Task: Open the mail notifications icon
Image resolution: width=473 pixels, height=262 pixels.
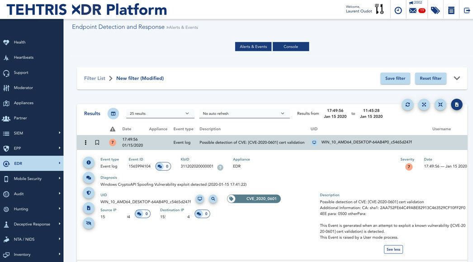Action: click(413, 10)
